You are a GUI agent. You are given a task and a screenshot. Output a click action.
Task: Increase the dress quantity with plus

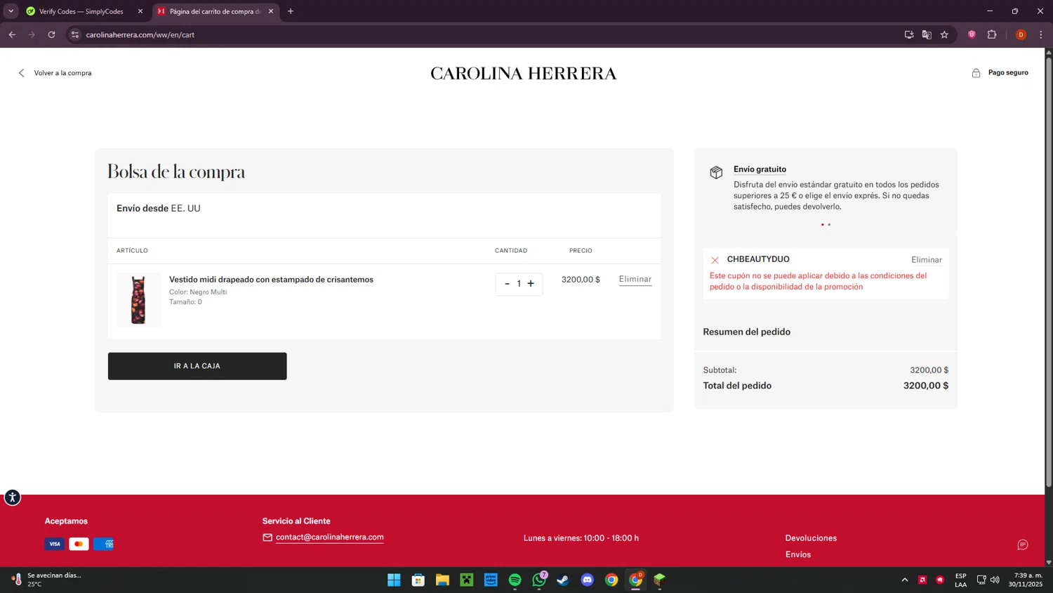click(x=531, y=284)
